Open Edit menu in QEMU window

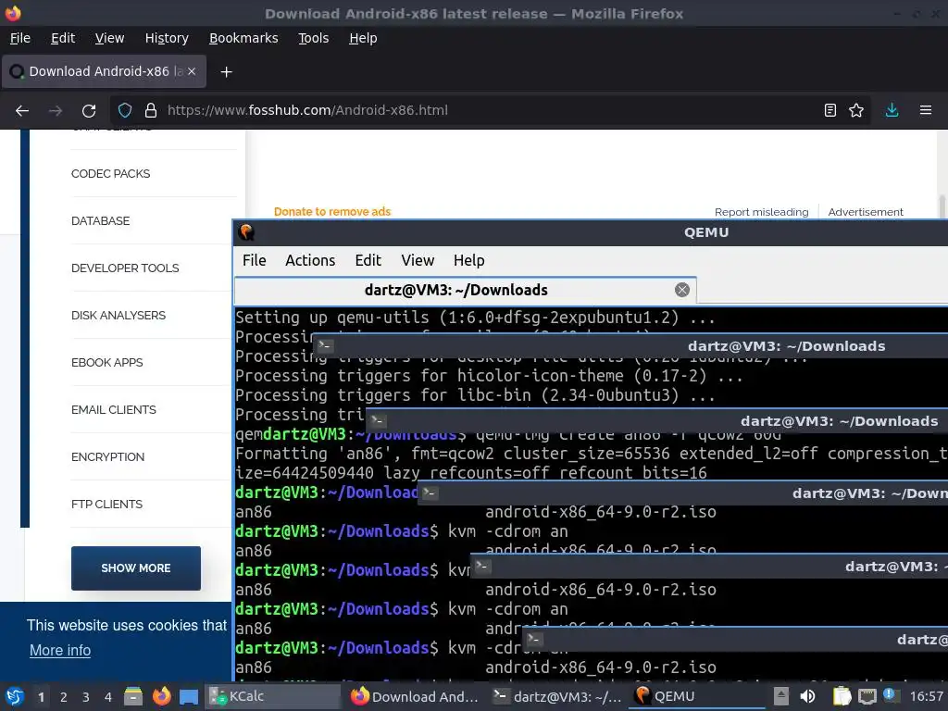click(368, 260)
